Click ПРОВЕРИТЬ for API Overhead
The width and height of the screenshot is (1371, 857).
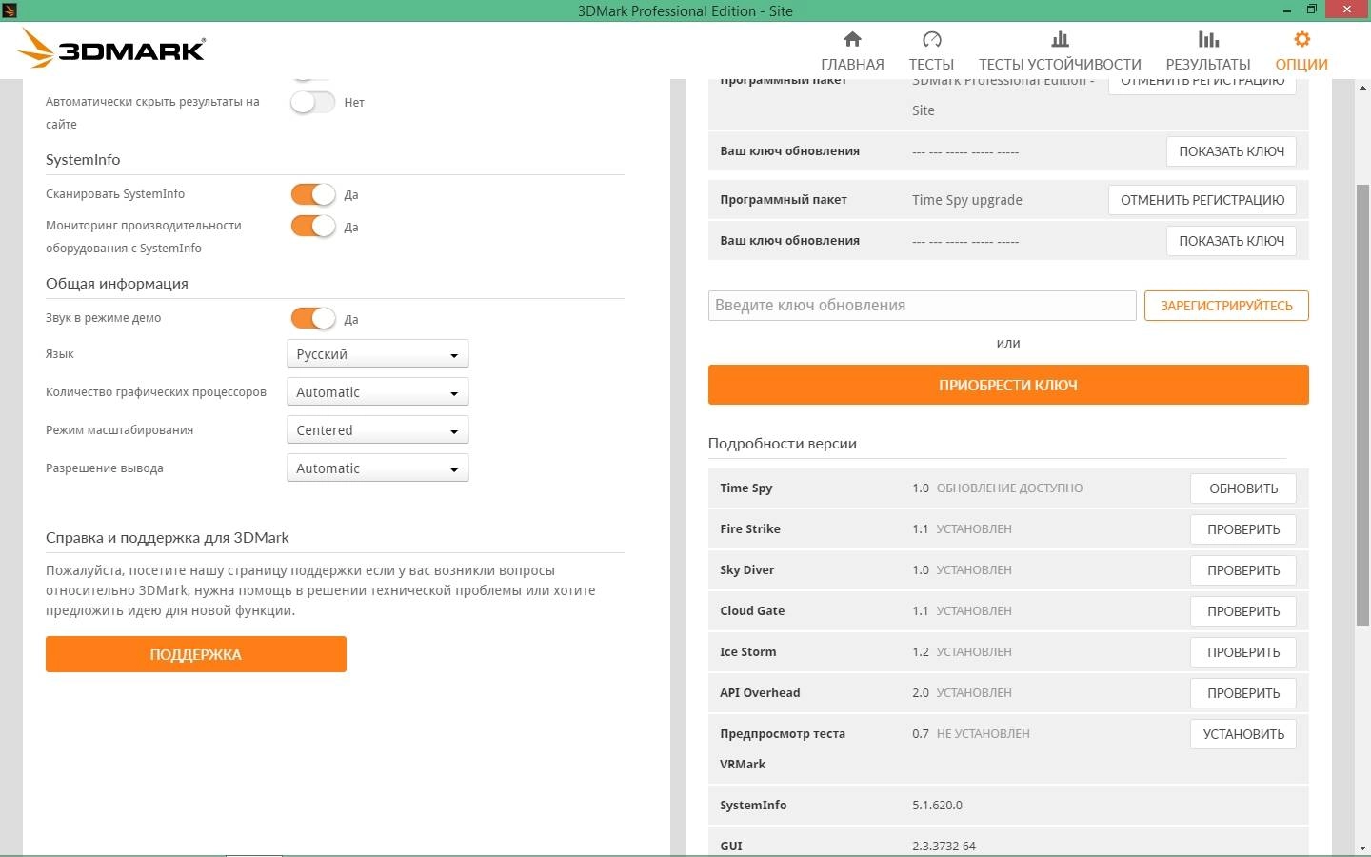(1242, 693)
